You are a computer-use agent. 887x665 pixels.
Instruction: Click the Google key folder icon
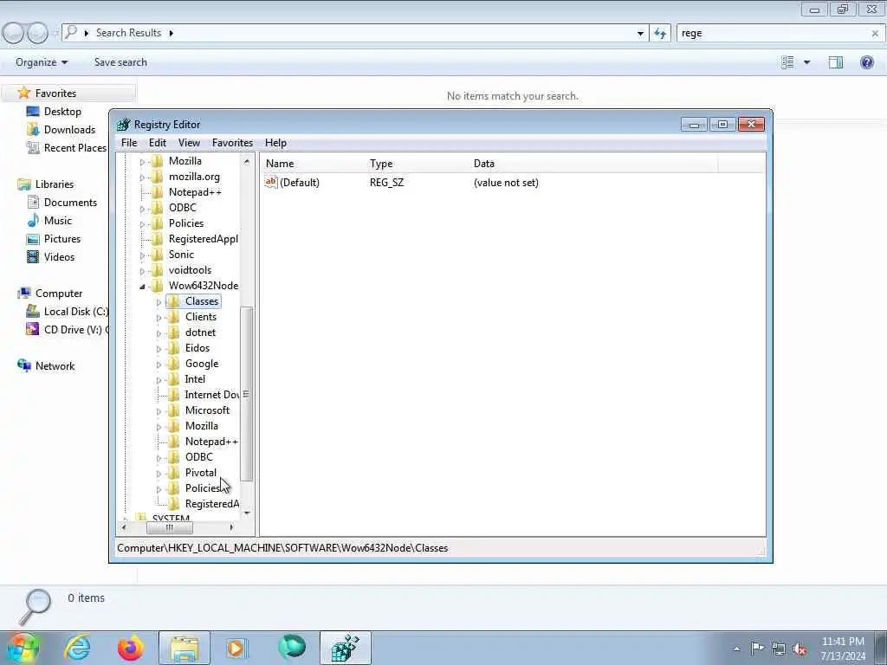click(173, 364)
